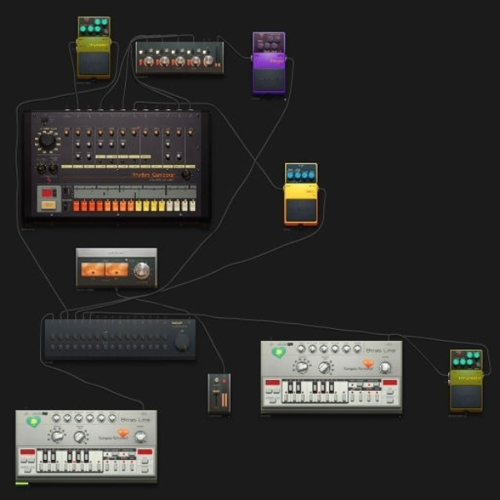
Task: Click the green clover heart on the right-hand Bassline
Action: [x=278, y=352]
